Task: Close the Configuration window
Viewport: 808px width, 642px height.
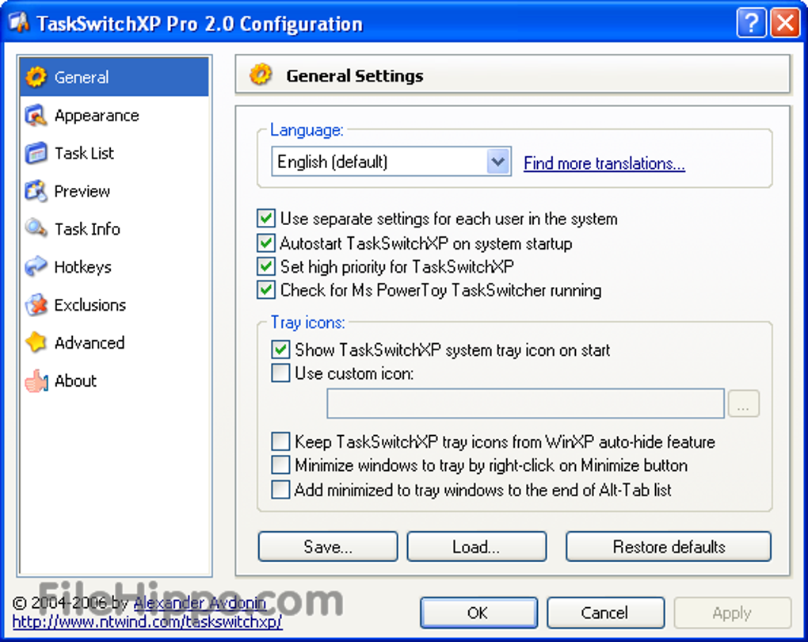Action: [785, 23]
